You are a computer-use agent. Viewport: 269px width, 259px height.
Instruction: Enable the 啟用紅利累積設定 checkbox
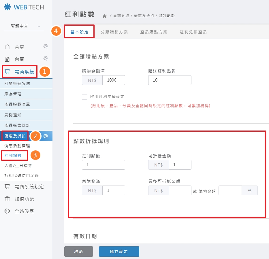[x=84, y=97]
